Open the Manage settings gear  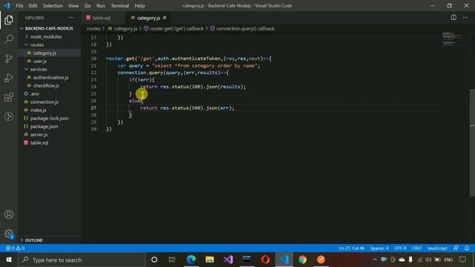point(9,234)
